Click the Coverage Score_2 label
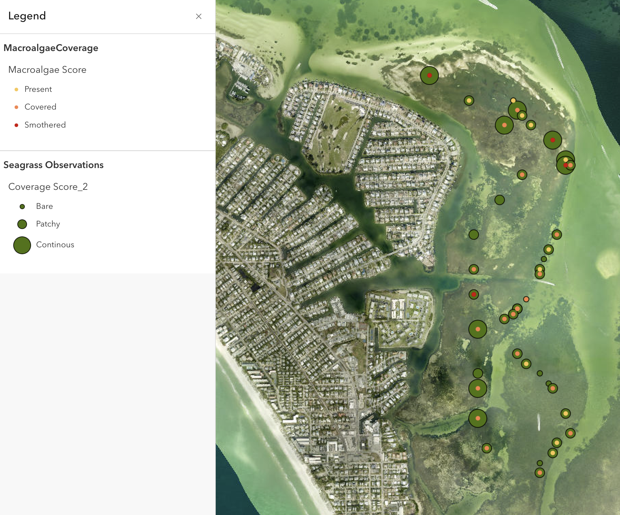Viewport: 620px width, 515px height. click(x=48, y=187)
